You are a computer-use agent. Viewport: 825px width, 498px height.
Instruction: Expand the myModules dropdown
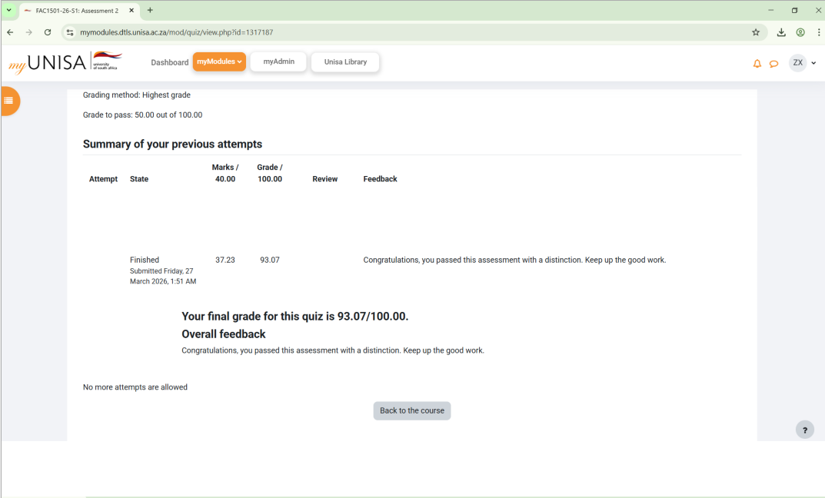coord(219,62)
